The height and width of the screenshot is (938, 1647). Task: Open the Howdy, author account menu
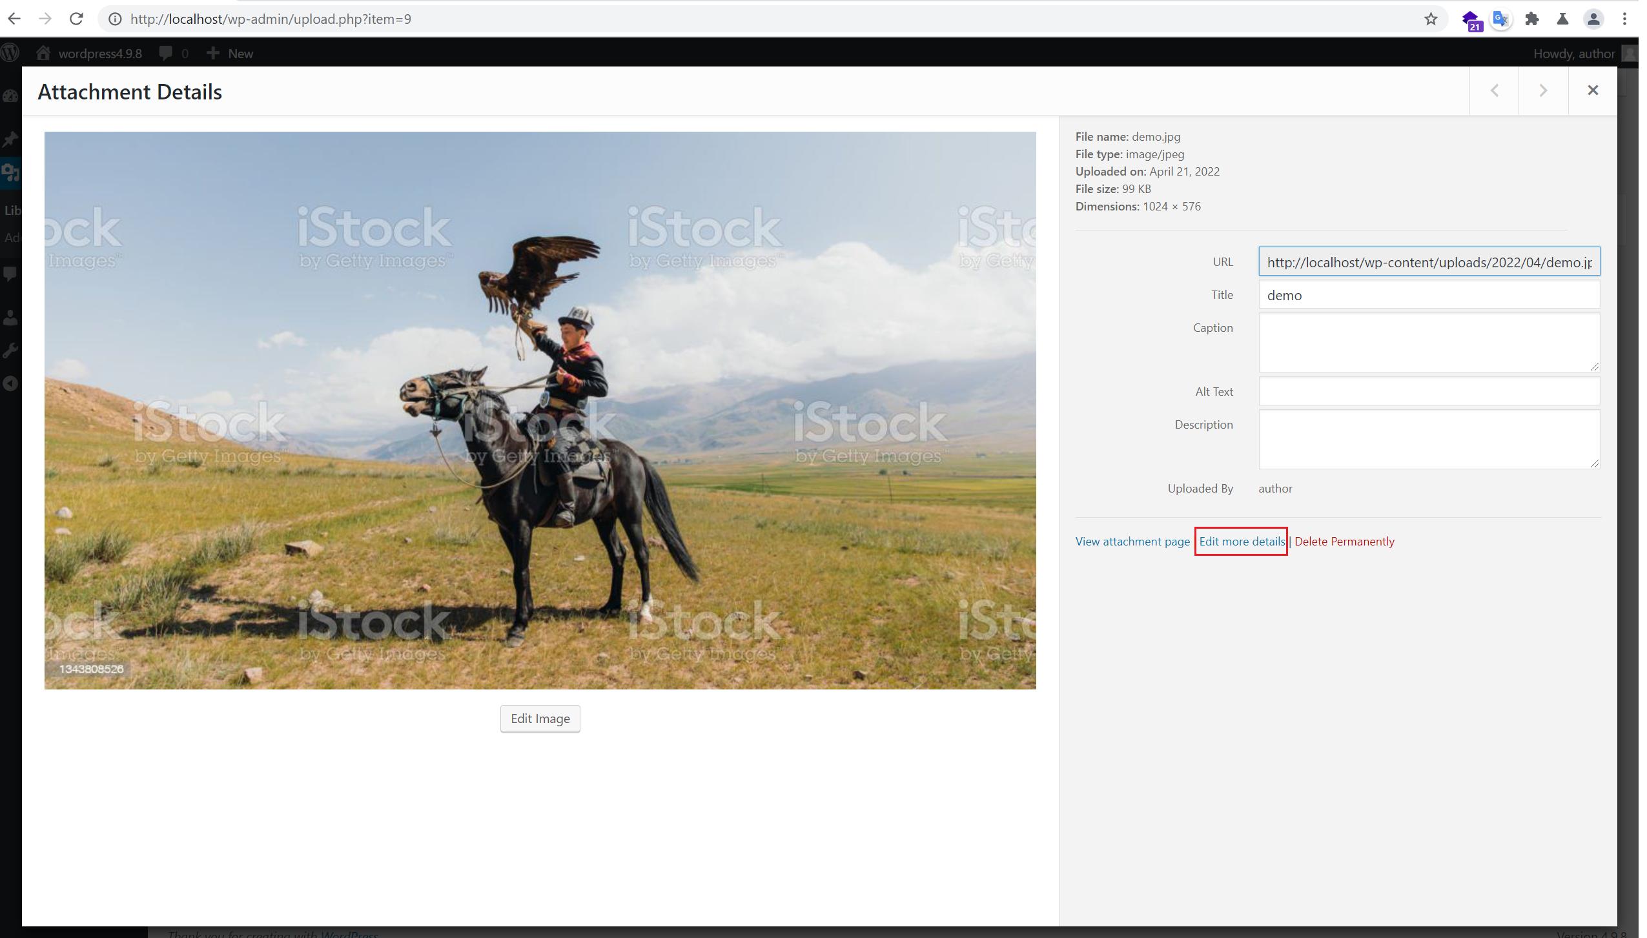[x=1584, y=54]
